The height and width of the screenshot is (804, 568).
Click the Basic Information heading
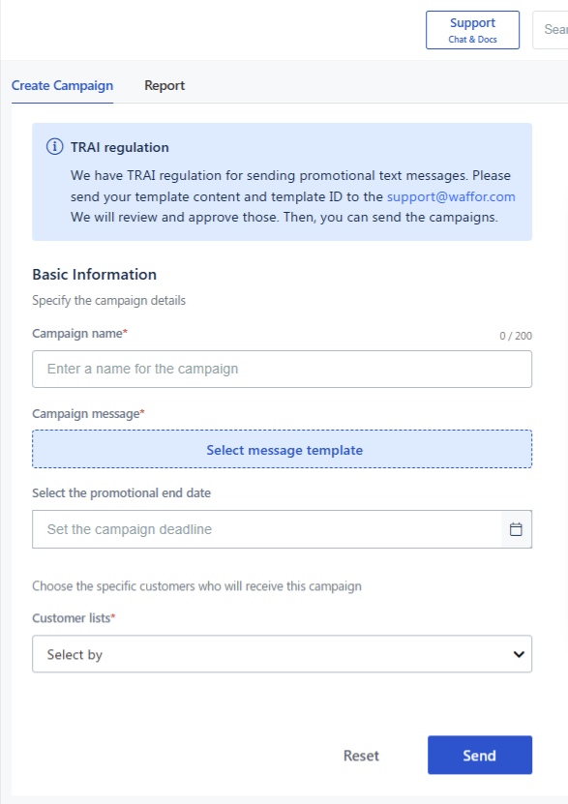[94, 275]
